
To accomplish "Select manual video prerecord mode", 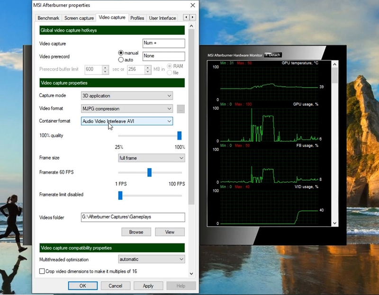I will (121, 53).
